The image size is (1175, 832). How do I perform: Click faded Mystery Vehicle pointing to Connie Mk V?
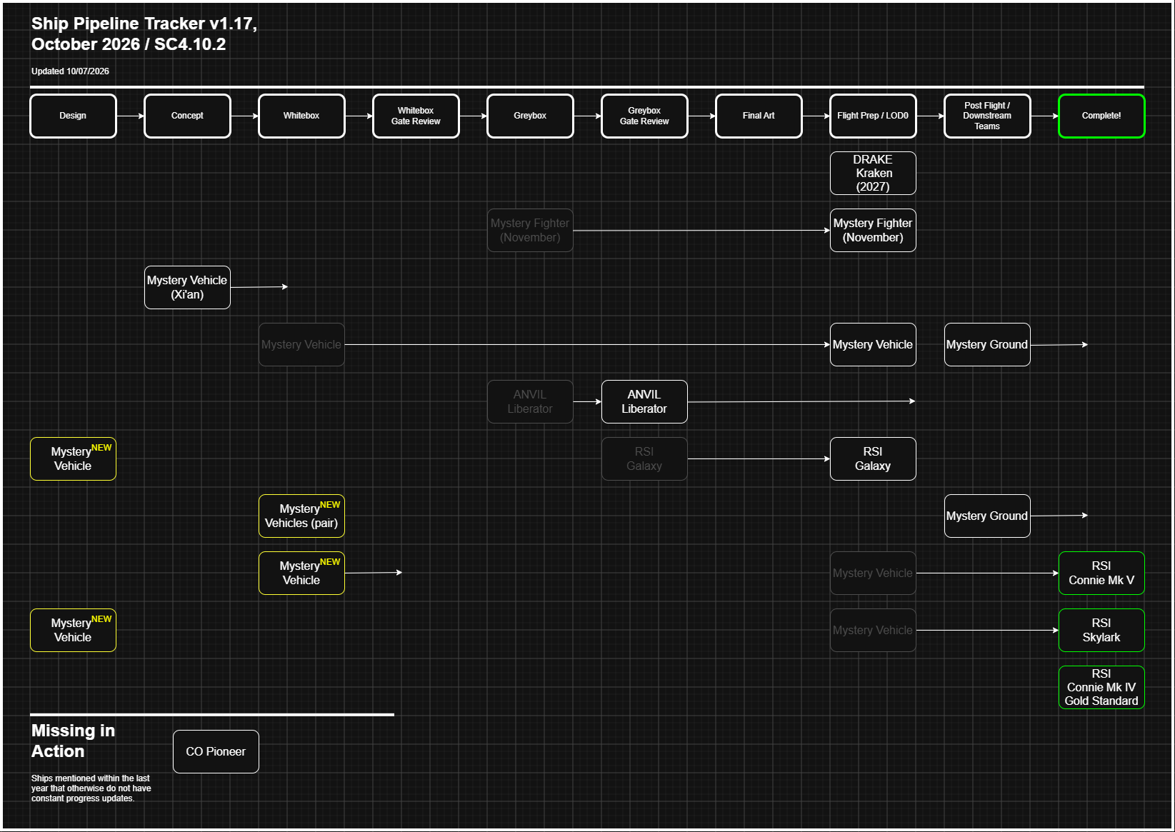873,573
